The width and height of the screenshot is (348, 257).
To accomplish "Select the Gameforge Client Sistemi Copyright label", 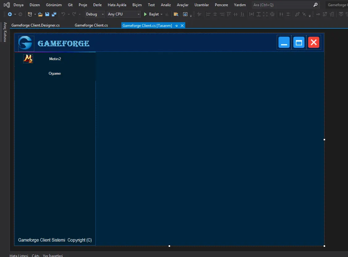I will (55, 240).
